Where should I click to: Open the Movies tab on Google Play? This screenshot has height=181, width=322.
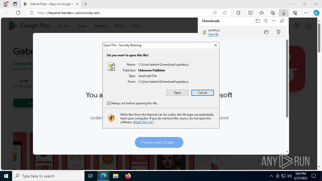tap(101, 26)
